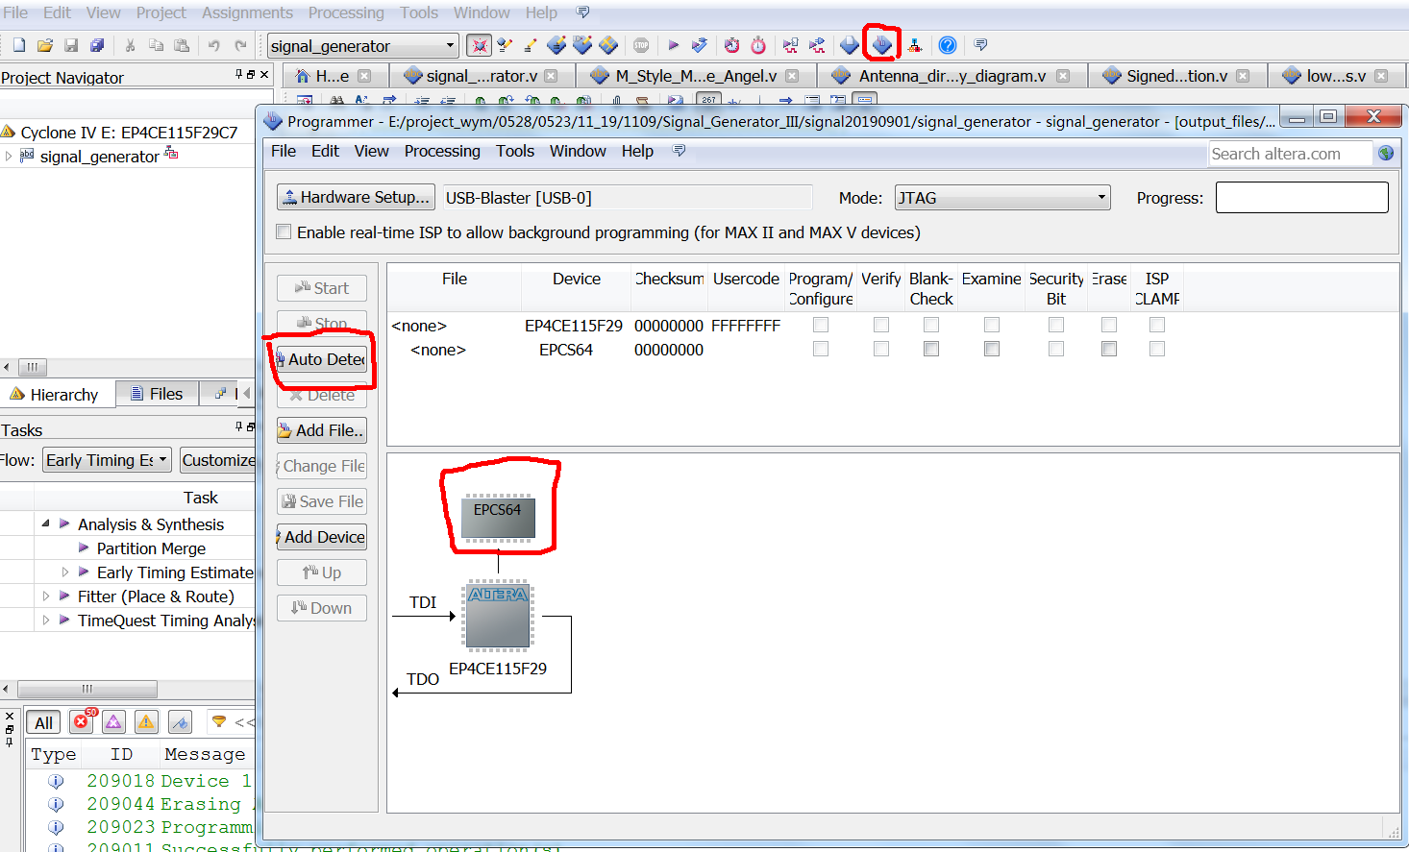Click the Save All icon in Quartus toolbar

[x=97, y=45]
